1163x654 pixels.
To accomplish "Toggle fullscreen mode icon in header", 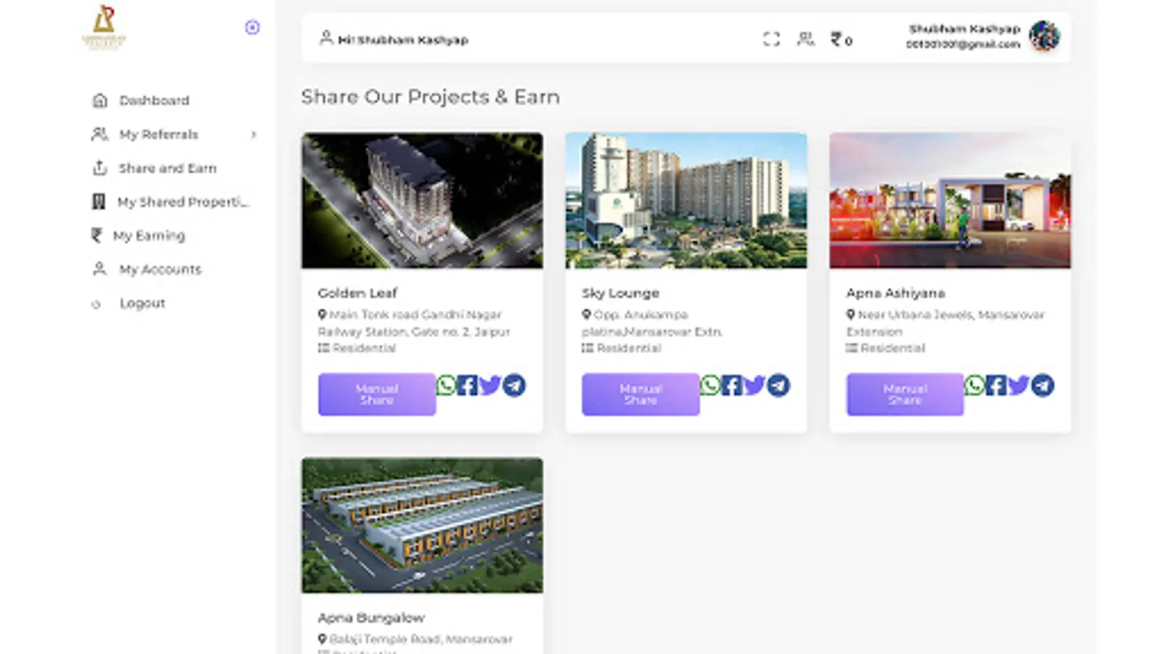I will click(x=771, y=39).
